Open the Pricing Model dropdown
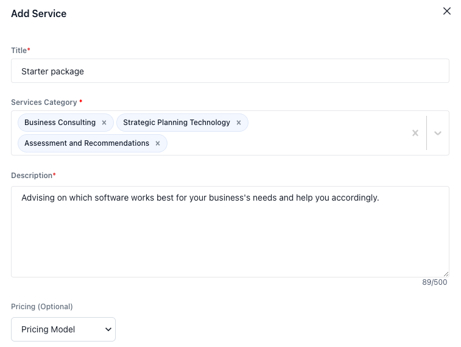 63,329
